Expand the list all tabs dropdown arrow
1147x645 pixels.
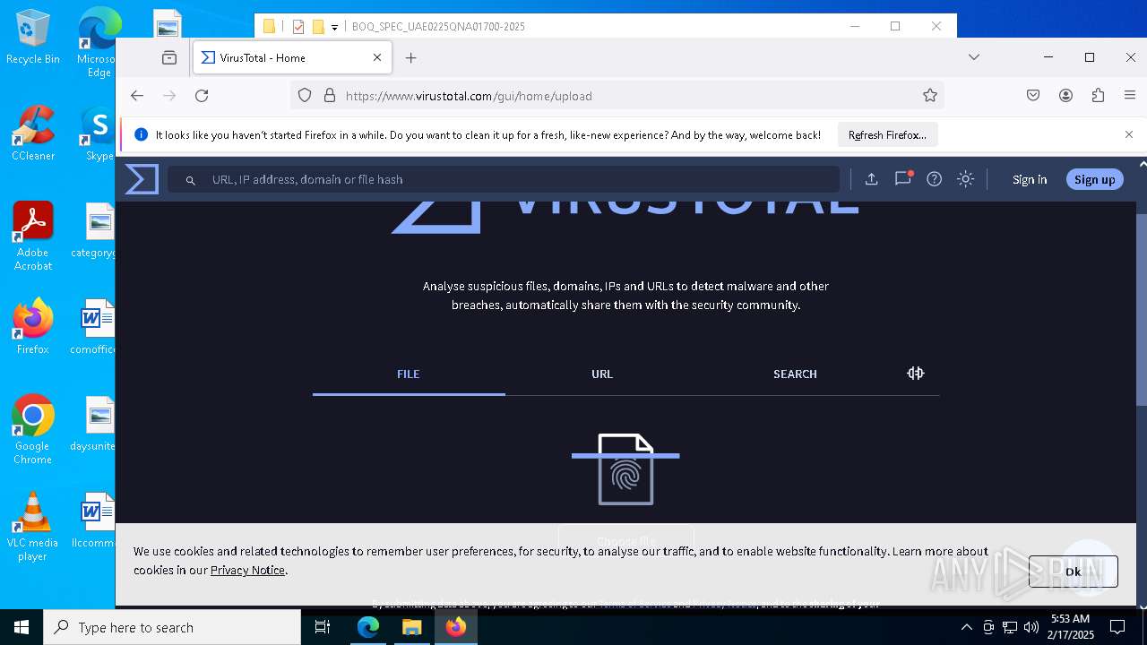click(974, 57)
